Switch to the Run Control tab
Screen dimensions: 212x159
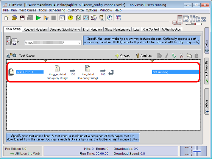151,30
